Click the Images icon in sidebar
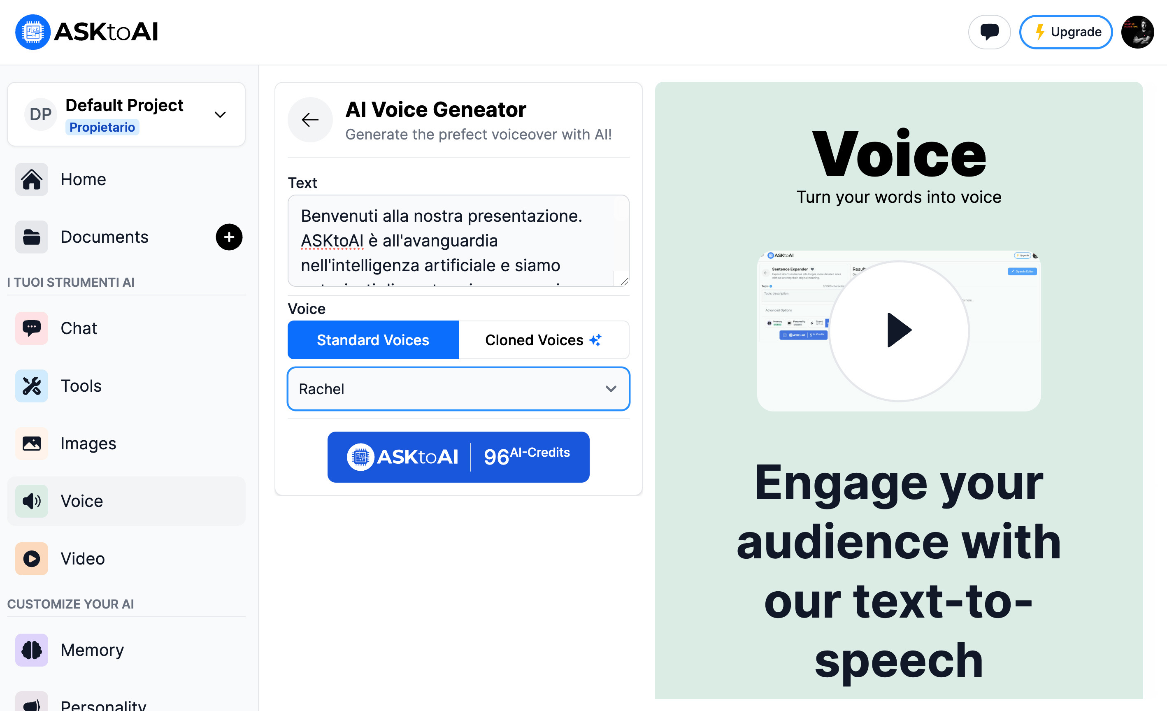Viewport: 1167px width, 711px height. (31, 443)
